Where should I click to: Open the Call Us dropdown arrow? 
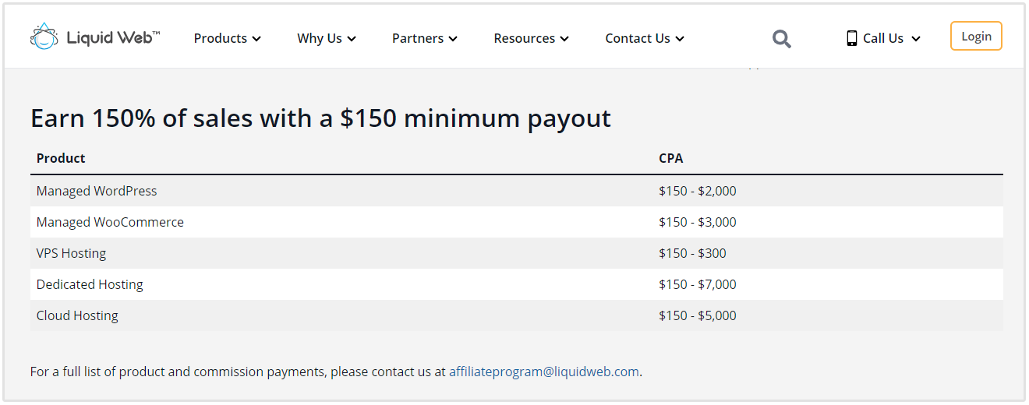916,39
